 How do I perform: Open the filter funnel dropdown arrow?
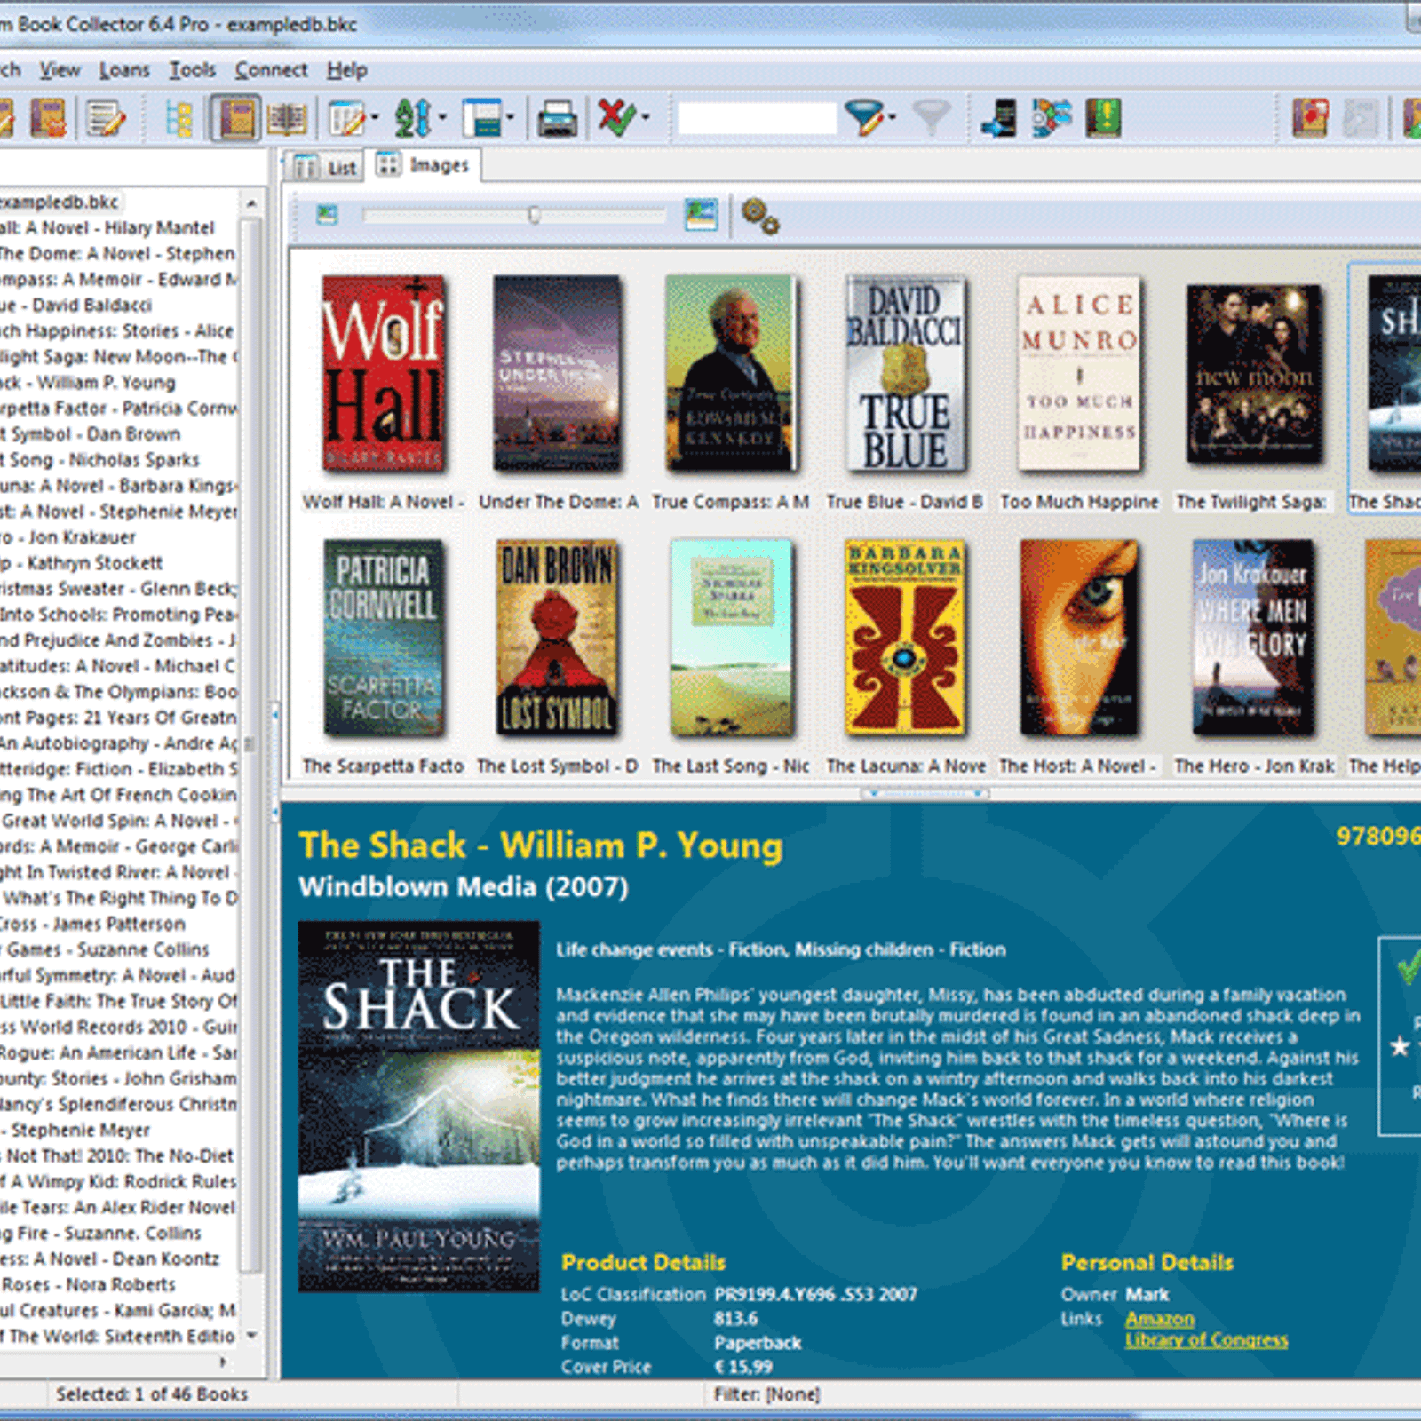[892, 118]
